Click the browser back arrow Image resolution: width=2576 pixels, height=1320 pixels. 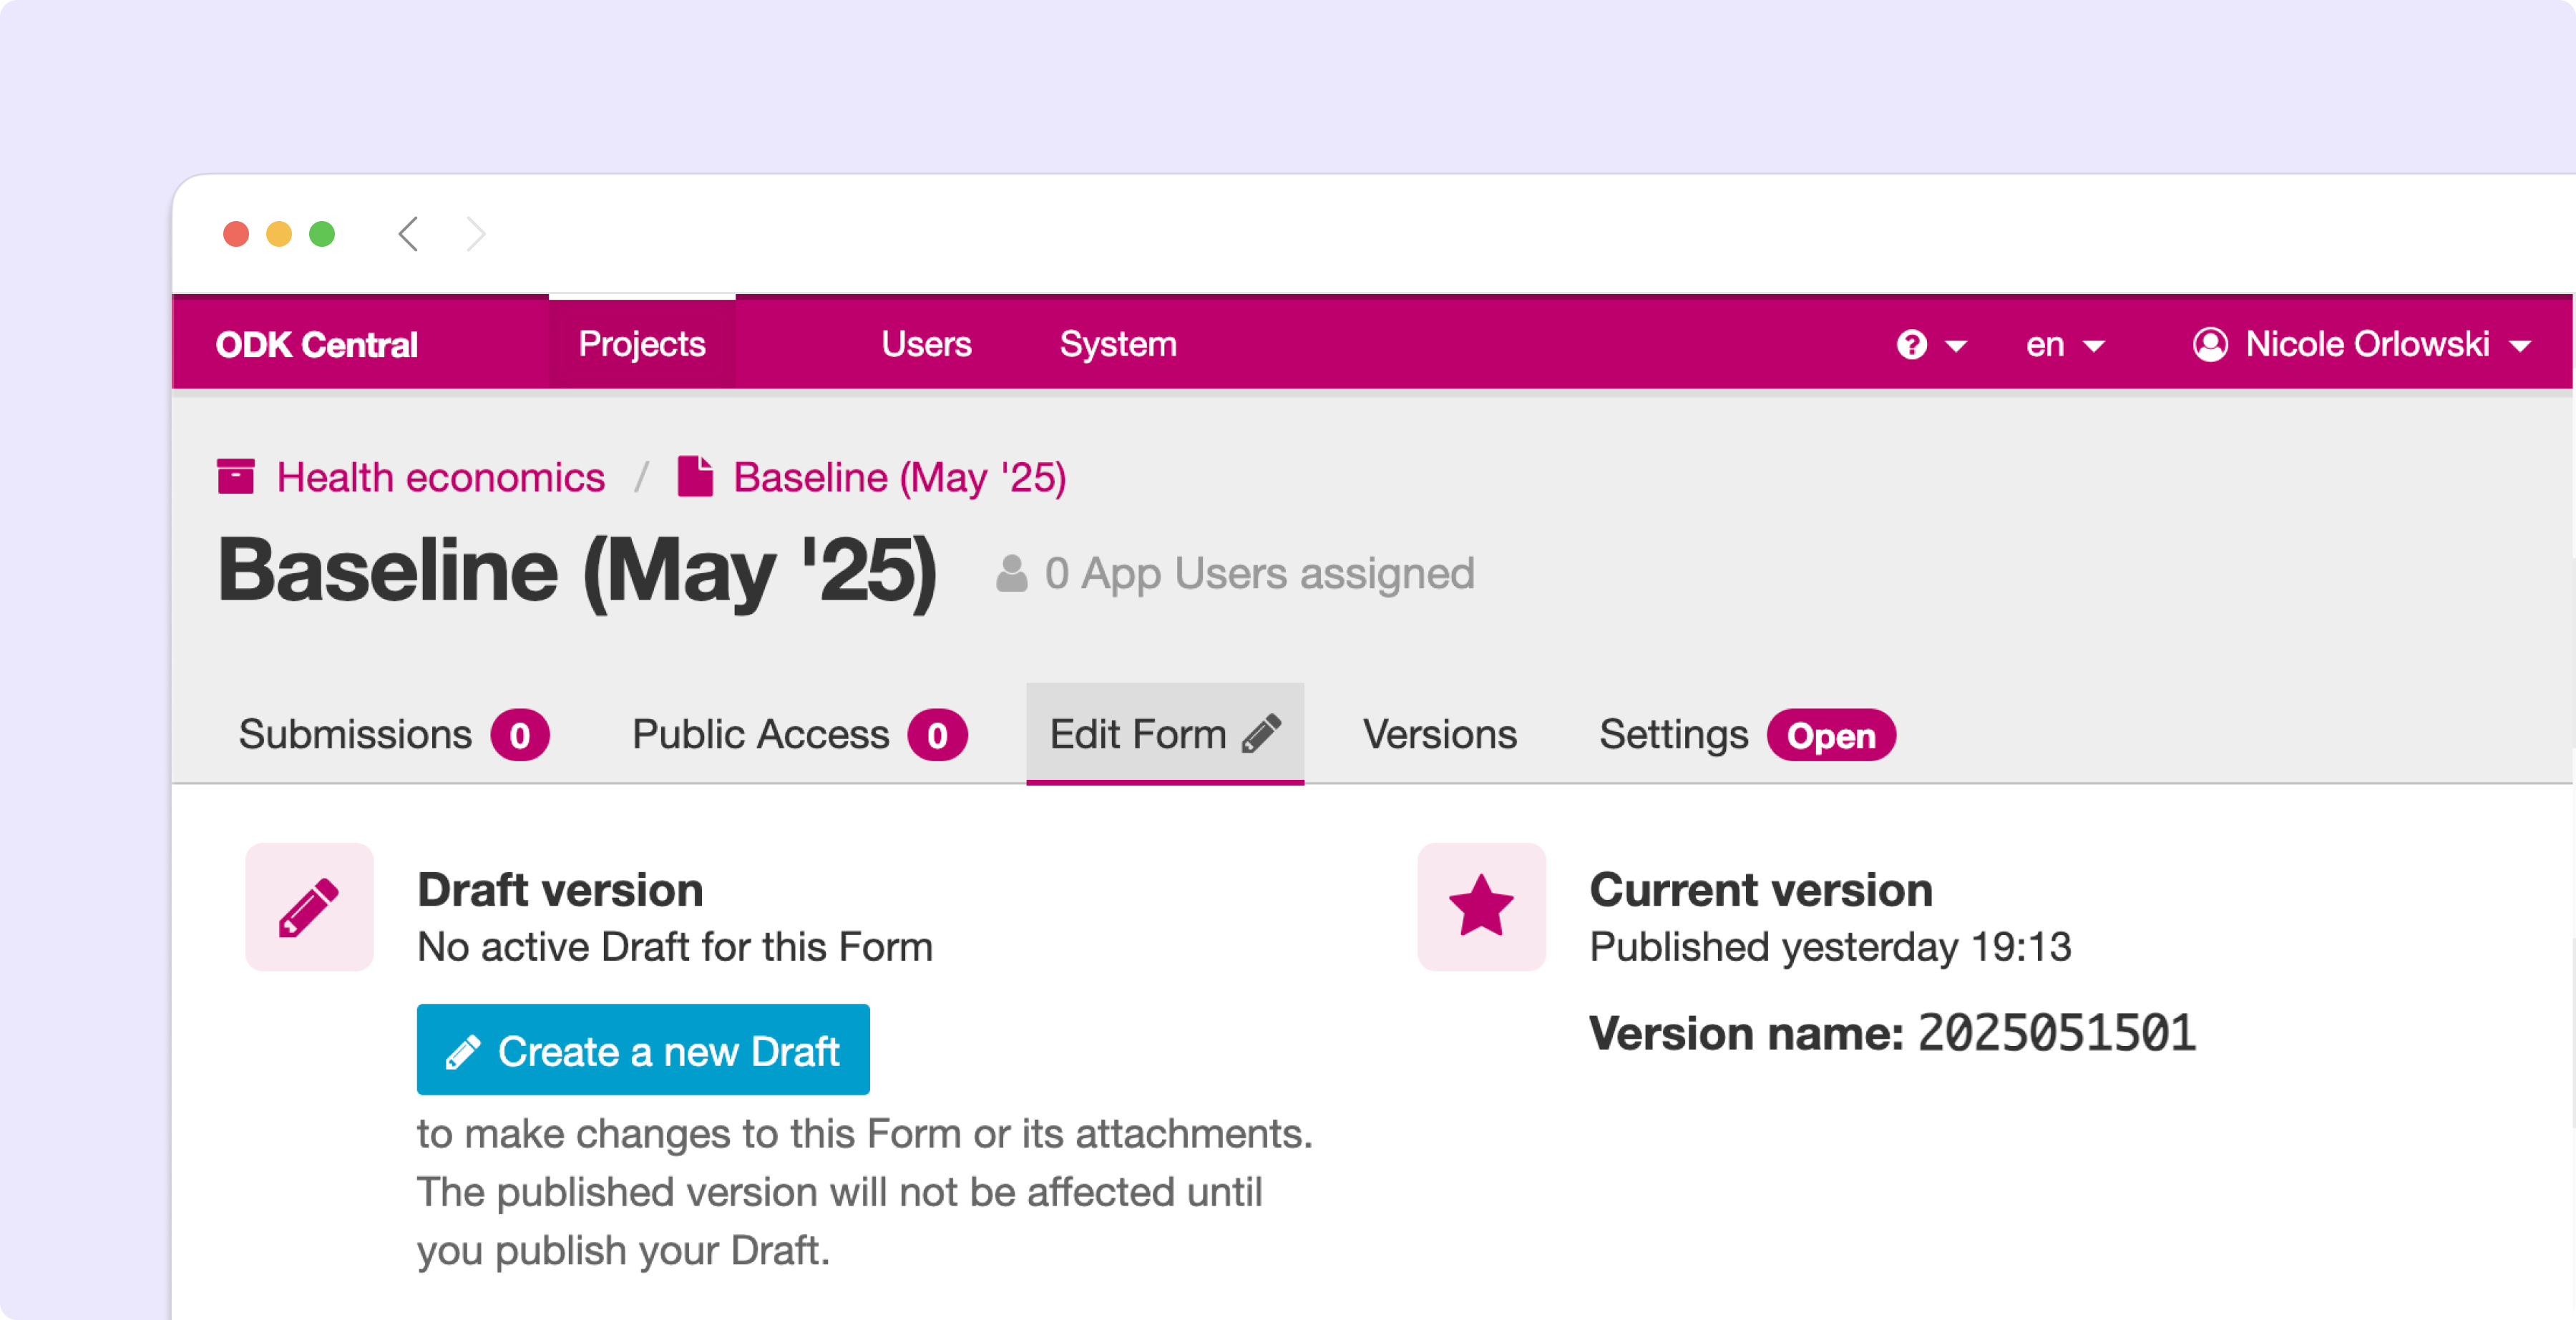pos(408,234)
